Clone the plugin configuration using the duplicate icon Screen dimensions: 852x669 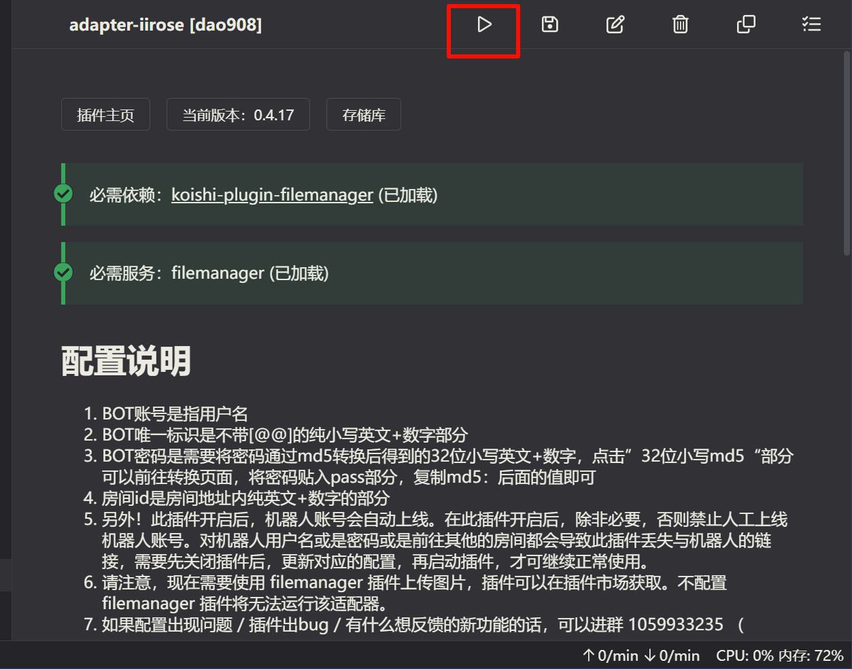746,24
